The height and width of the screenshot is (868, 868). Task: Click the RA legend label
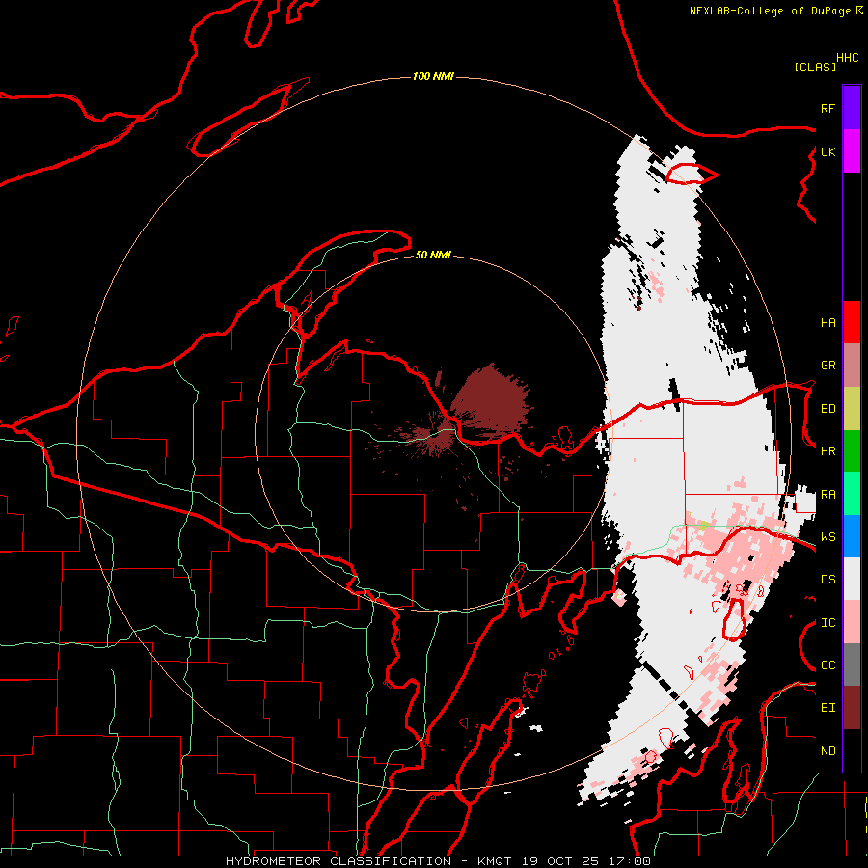point(827,495)
